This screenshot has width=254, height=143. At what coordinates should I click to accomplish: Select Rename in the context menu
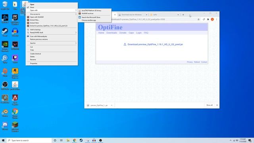[52, 60]
